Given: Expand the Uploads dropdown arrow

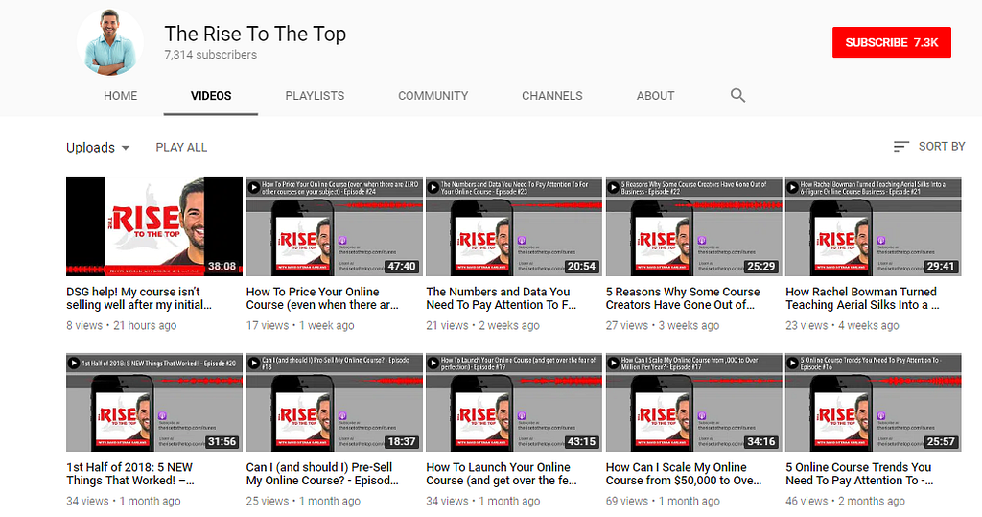Looking at the screenshot, I should 126,148.
